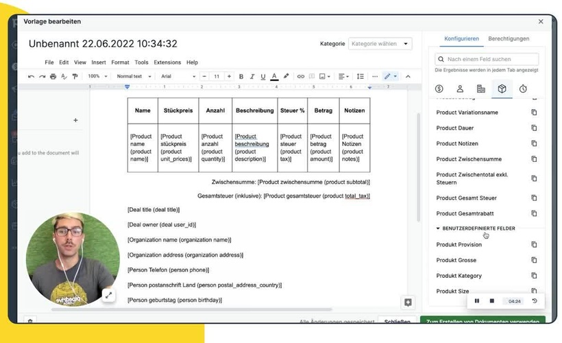Viewport: 562px width, 343px height.
Task: Click the Schließen button
Action: [397, 321]
